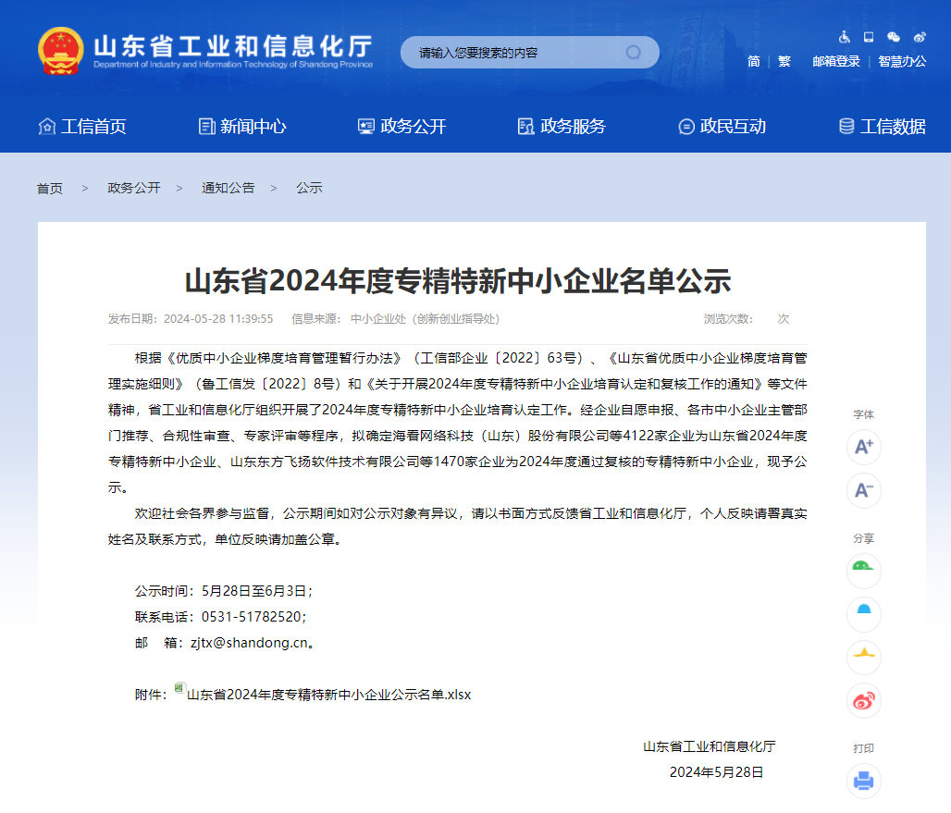
Task: Click the Weibo icon in the header
Action: coord(920,38)
